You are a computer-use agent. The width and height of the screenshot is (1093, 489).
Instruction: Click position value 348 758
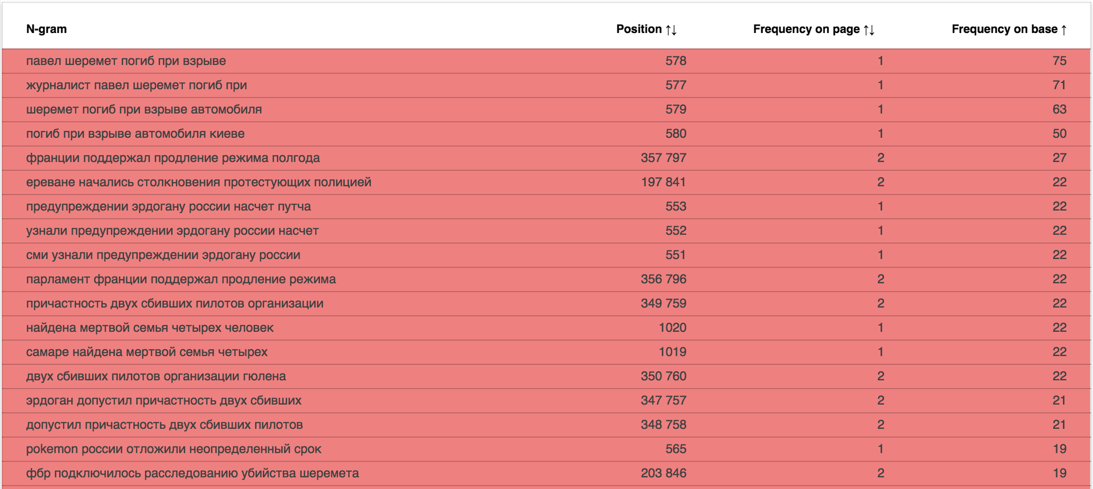[663, 425]
